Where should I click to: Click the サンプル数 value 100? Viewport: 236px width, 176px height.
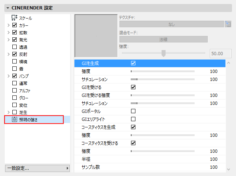214,167
